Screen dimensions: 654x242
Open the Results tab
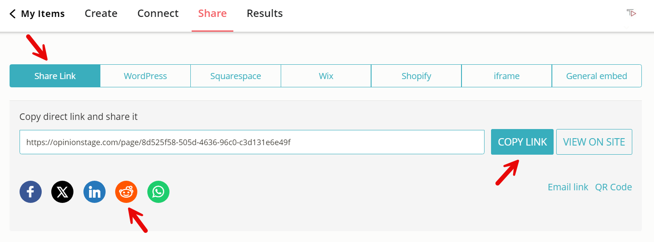click(x=265, y=14)
